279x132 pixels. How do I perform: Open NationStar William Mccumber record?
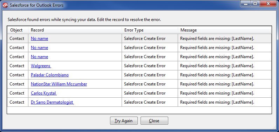[x=59, y=84]
